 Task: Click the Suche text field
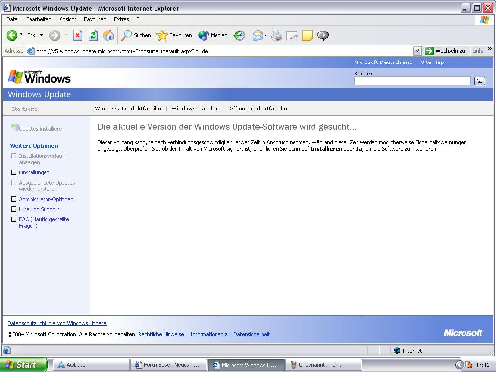click(412, 81)
